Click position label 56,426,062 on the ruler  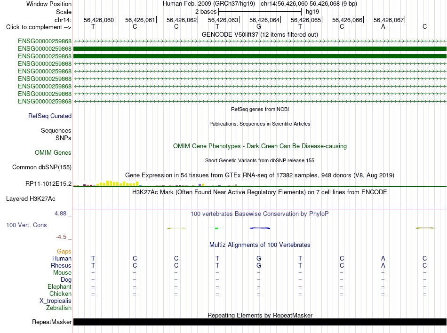click(182, 20)
